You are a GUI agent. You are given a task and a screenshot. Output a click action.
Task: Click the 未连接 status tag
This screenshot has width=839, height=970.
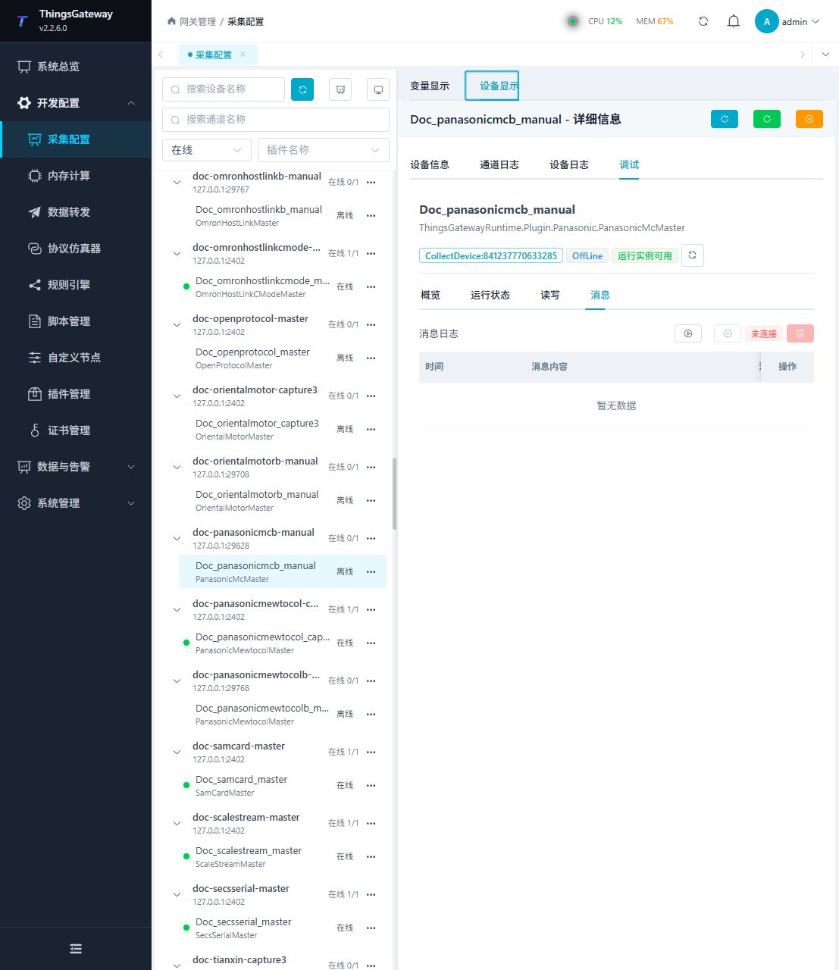tap(764, 333)
